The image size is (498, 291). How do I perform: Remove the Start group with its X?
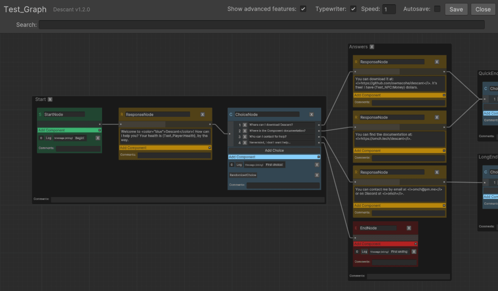point(50,99)
